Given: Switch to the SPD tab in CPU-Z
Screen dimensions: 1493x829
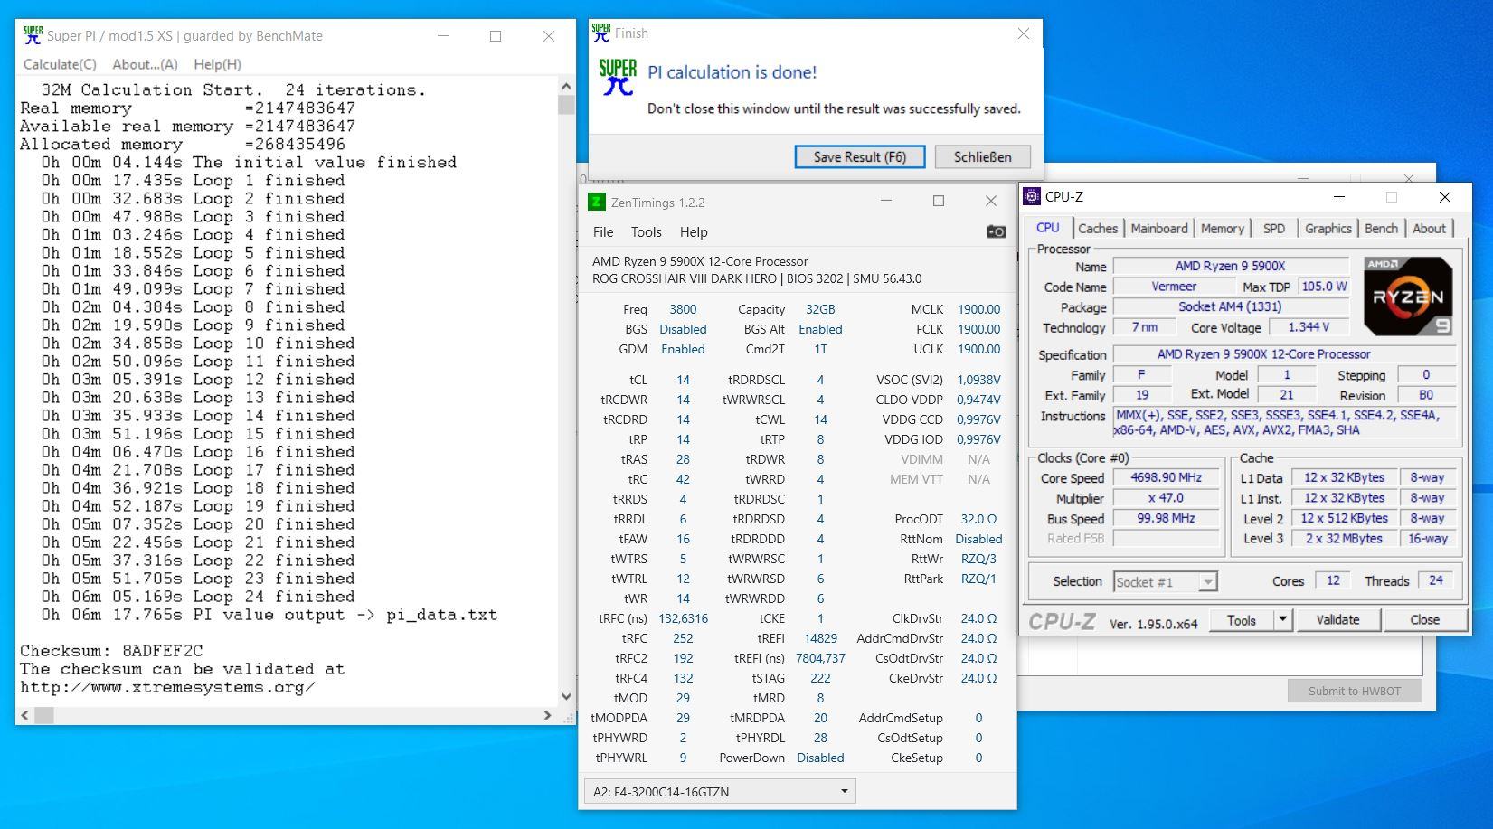Looking at the screenshot, I should point(1274,229).
